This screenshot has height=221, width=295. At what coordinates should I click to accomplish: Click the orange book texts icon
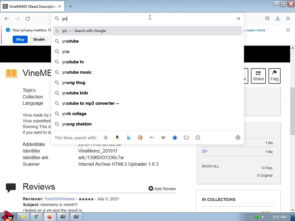click(x=12, y=73)
